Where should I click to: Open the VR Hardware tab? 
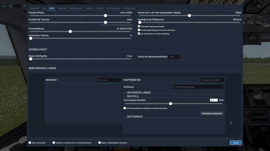(130, 8)
